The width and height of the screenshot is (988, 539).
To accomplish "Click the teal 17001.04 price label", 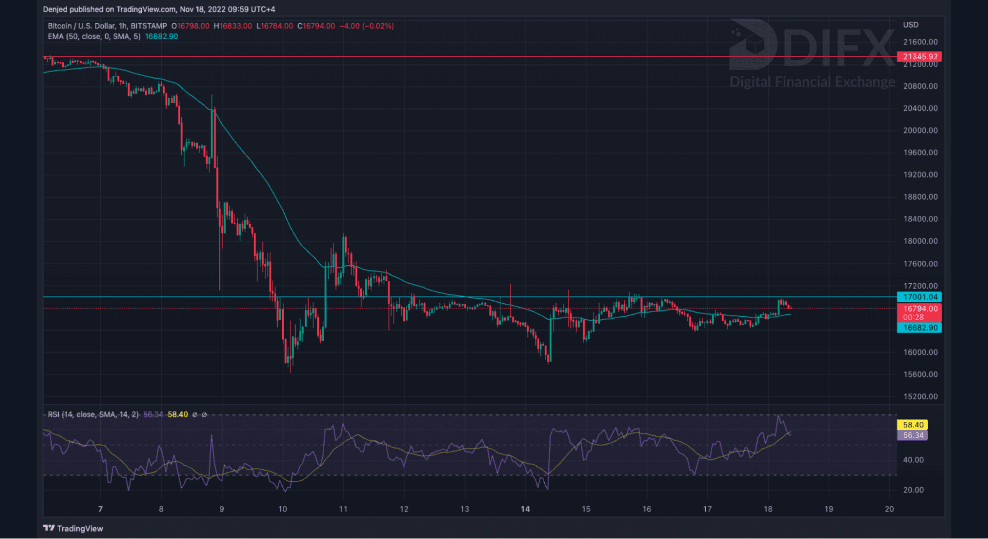I will click(x=919, y=297).
